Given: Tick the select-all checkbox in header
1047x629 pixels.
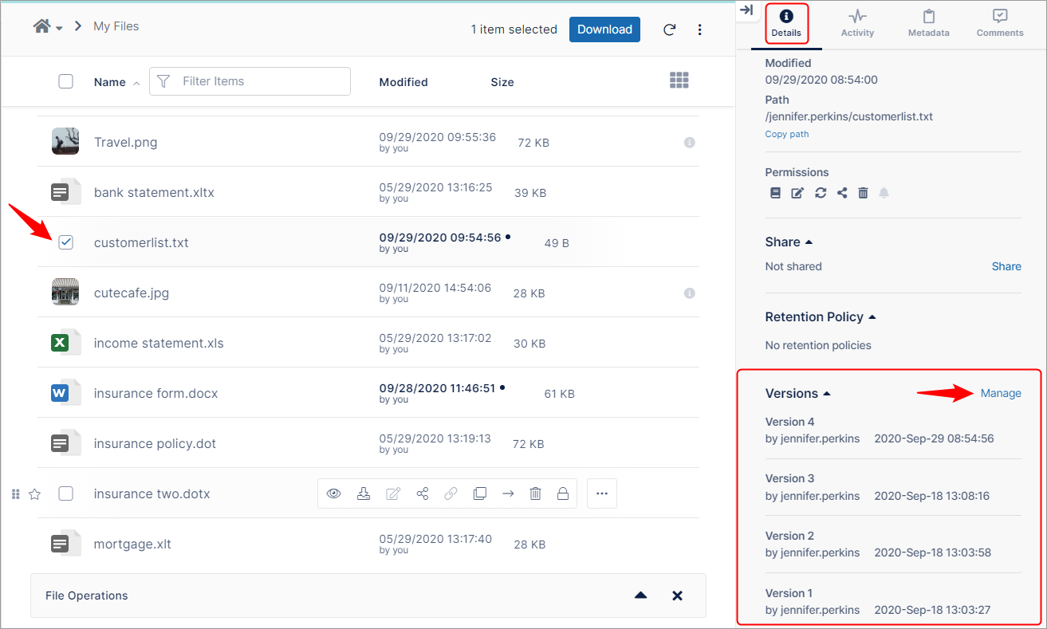Looking at the screenshot, I should tap(66, 81).
